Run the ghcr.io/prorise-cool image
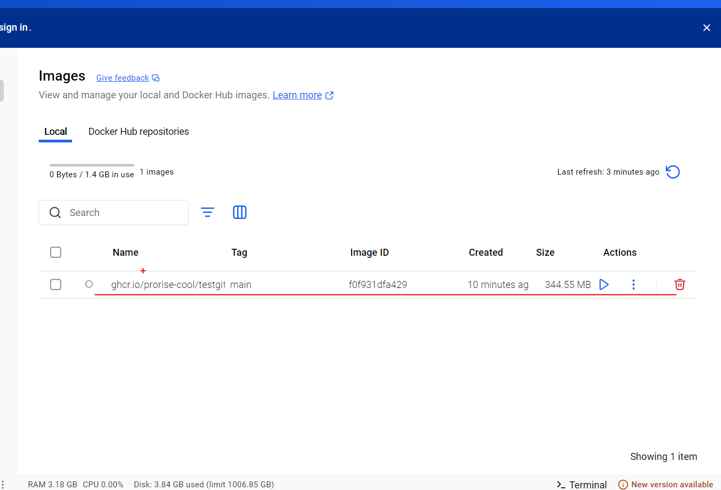Image resolution: width=721 pixels, height=490 pixels. point(604,284)
